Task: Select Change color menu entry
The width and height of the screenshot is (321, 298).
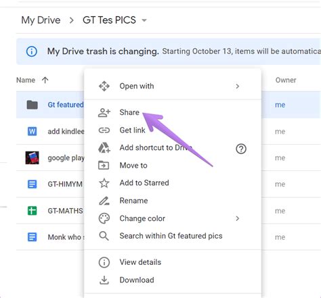Action: pos(173,218)
